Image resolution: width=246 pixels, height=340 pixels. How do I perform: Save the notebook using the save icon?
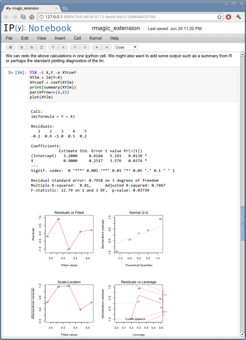click(x=11, y=47)
